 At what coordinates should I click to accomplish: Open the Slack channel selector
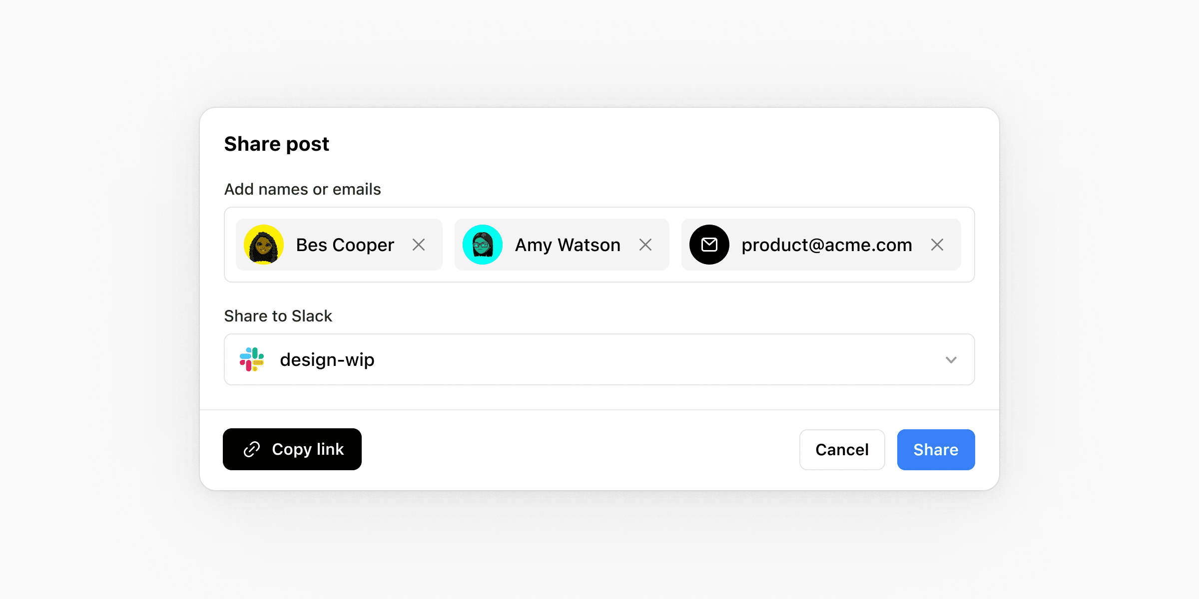tap(599, 359)
